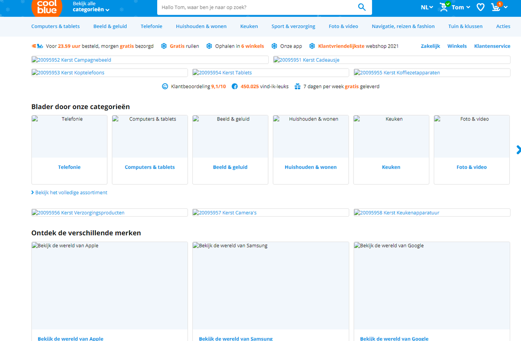
Task: Go to Winkels link
Action: [457, 46]
